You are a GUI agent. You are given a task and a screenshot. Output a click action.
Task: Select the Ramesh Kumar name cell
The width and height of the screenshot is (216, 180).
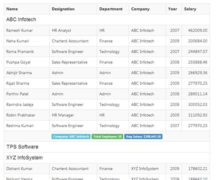[x=20, y=31]
